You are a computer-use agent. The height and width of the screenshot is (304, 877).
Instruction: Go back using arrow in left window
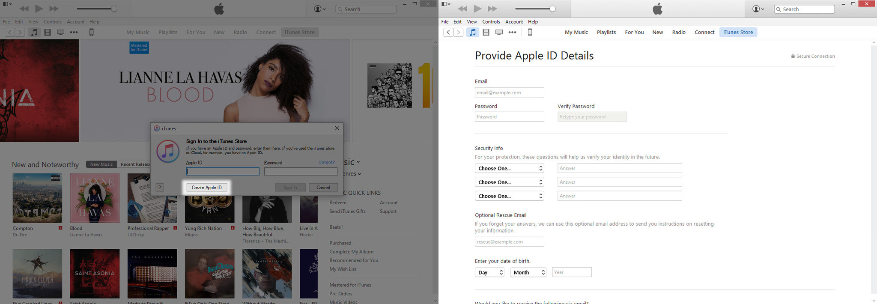9,32
